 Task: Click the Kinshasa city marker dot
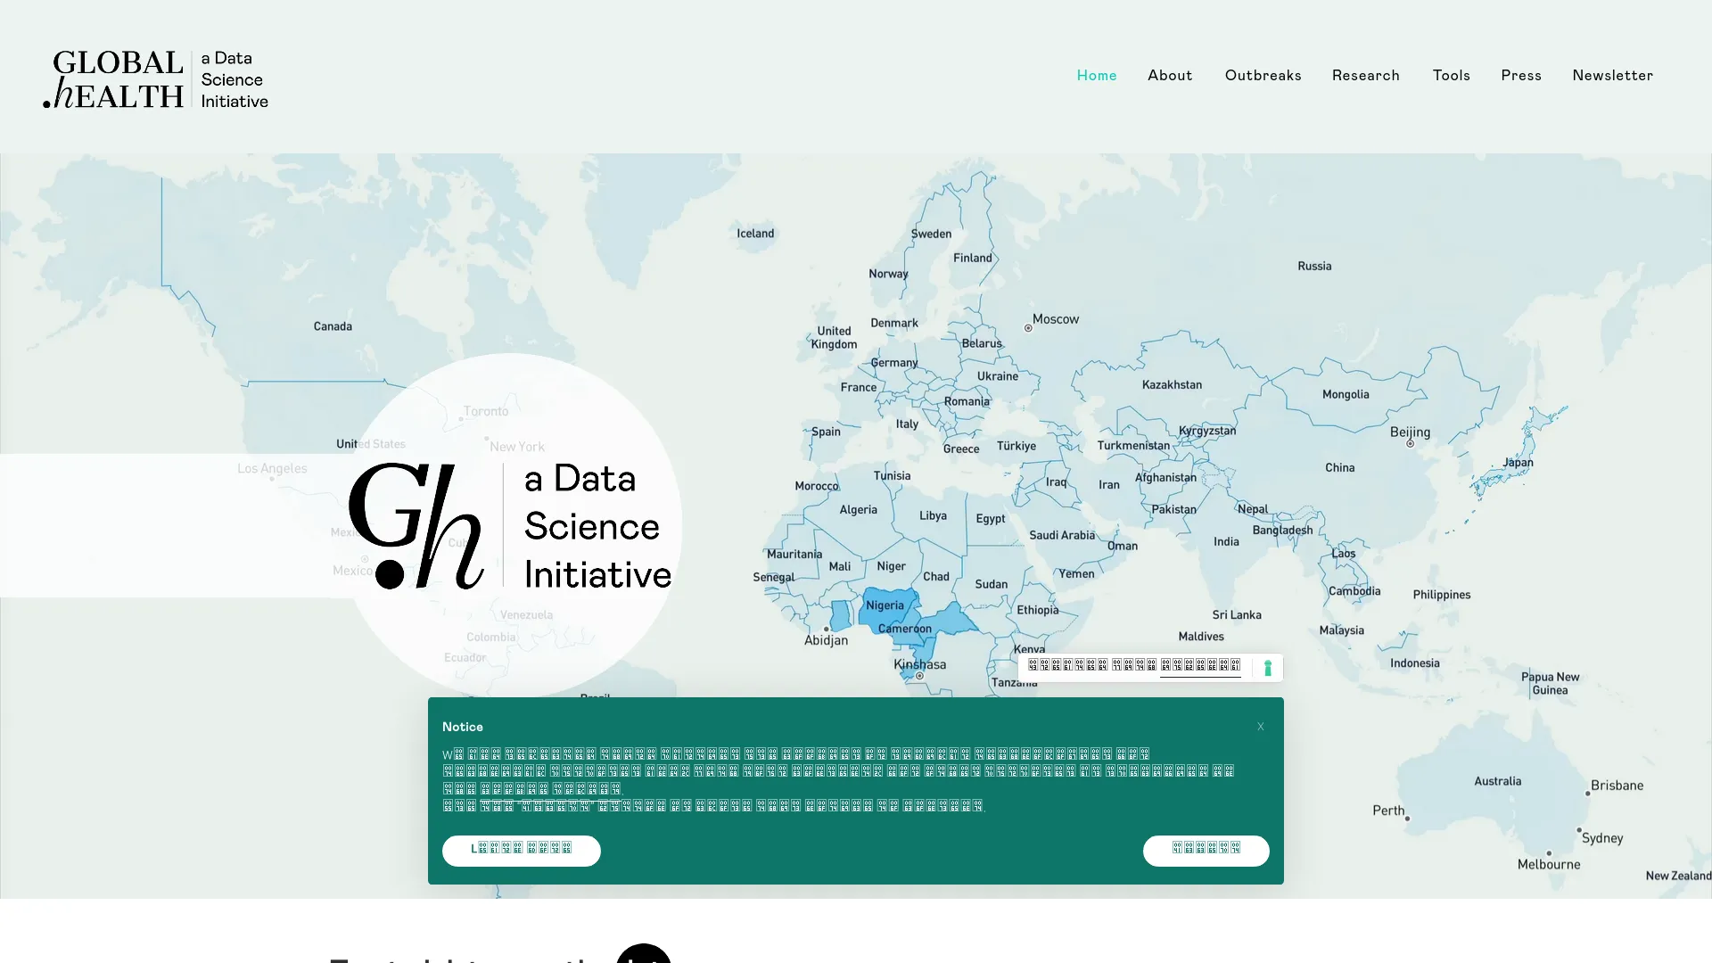(919, 676)
